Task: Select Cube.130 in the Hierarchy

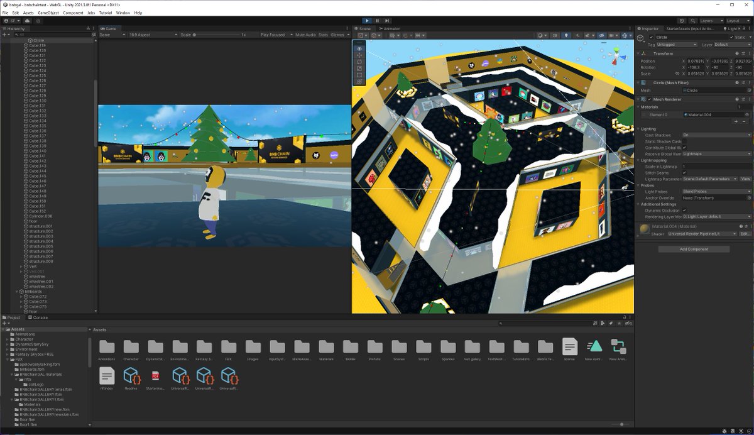Action: point(38,101)
